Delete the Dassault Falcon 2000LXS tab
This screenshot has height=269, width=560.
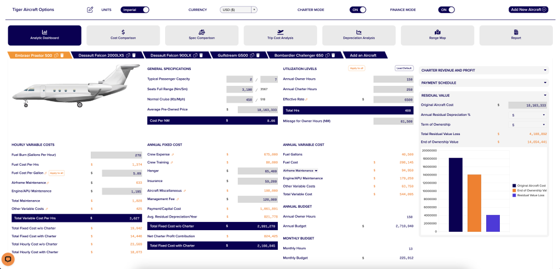(135, 55)
